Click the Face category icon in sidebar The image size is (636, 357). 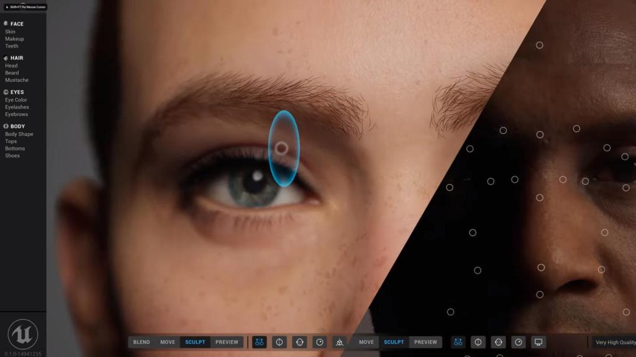point(6,24)
